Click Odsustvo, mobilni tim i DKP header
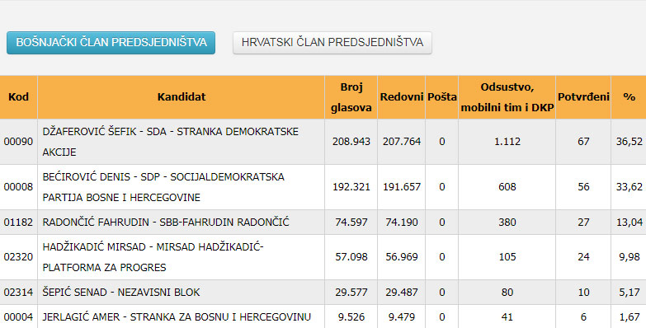 pos(507,97)
